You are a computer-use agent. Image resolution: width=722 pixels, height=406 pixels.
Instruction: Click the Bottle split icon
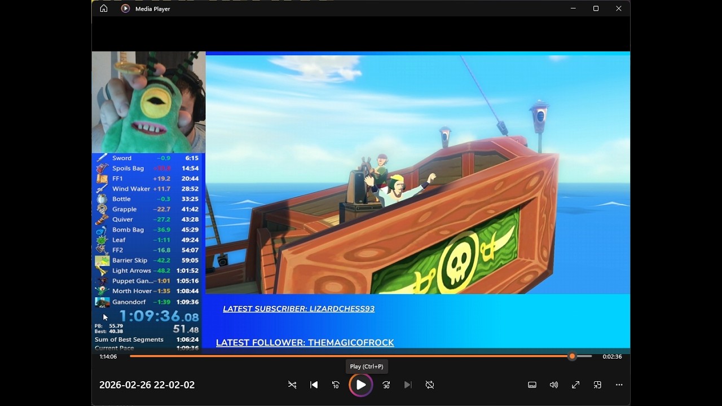102,199
